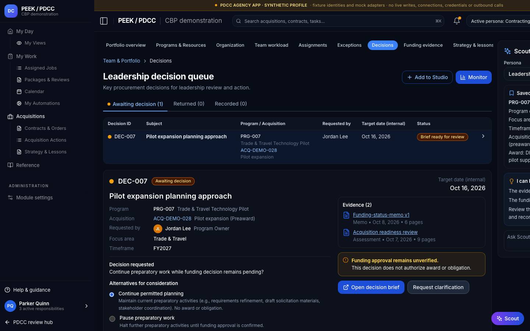Click the Ask Scout input
The width and height of the screenshot is (530, 331).
[x=517, y=241]
